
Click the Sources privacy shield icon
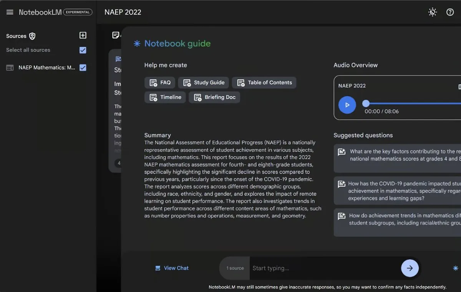pos(32,36)
